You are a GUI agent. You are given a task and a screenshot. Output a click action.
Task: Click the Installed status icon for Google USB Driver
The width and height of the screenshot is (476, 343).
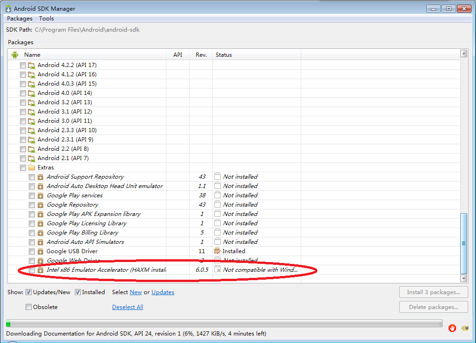coord(218,251)
